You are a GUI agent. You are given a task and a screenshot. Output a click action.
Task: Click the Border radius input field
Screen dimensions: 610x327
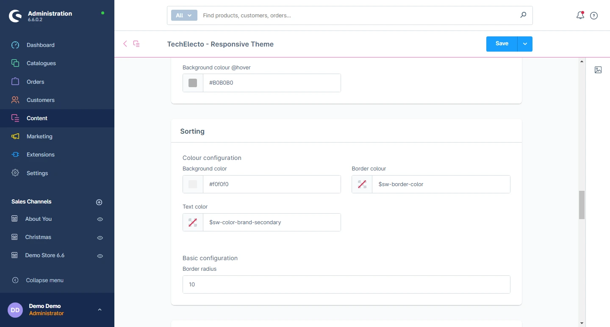coord(346,285)
